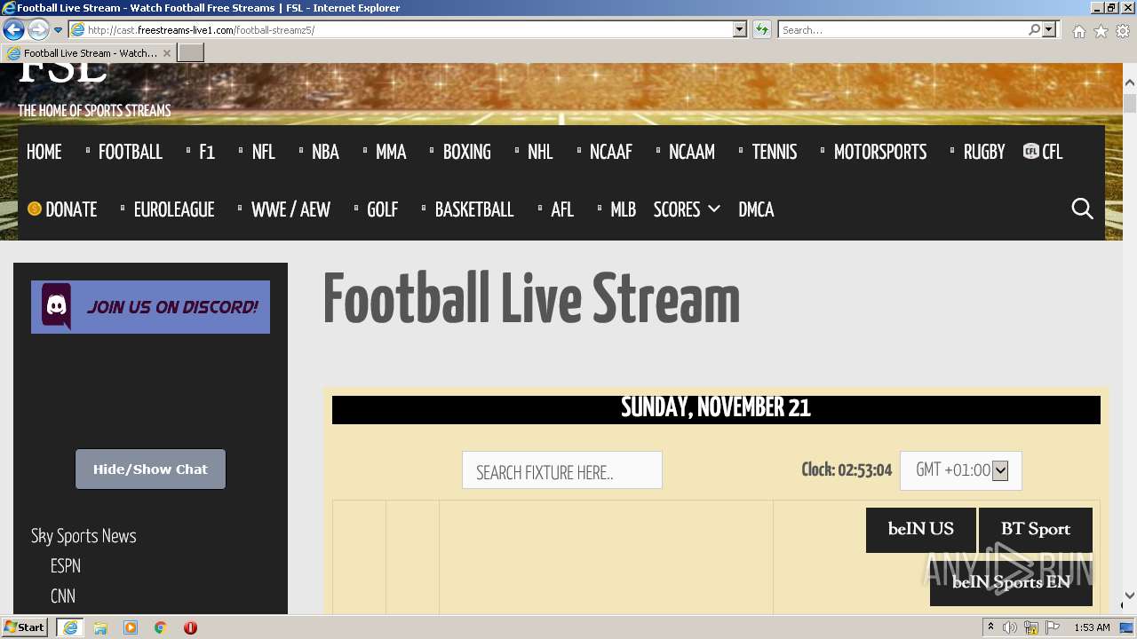Image resolution: width=1137 pixels, height=639 pixels.
Task: Click the taskbar clock showing 1:53 AM
Action: pyautogui.click(x=1092, y=627)
